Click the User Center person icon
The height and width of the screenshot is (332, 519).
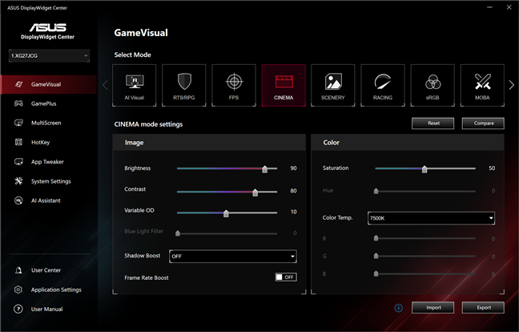coord(18,270)
